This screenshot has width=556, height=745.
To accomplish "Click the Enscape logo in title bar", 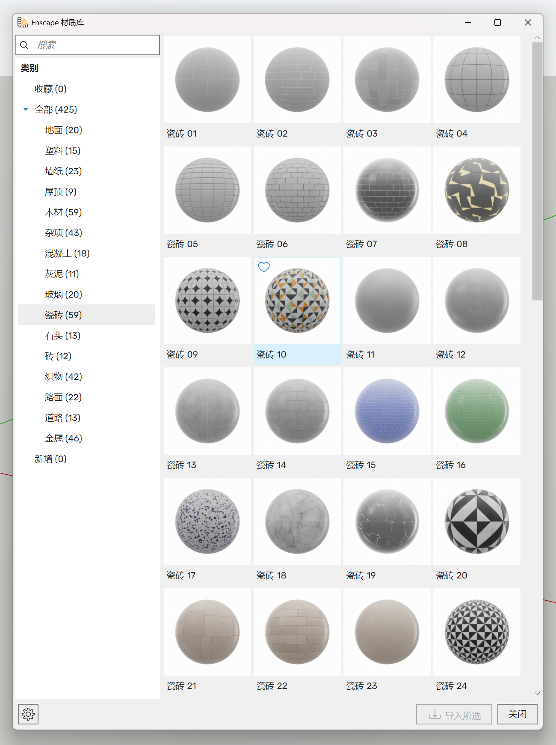I will [22, 22].
